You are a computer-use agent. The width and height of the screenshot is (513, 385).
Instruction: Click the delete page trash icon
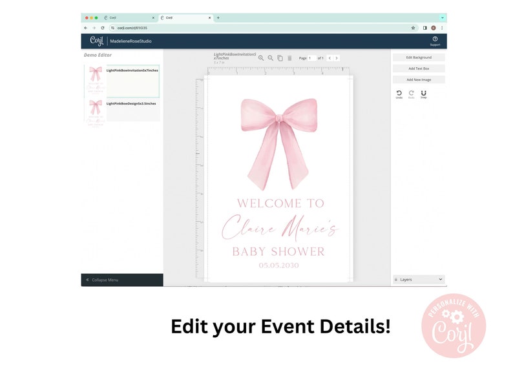(x=289, y=58)
